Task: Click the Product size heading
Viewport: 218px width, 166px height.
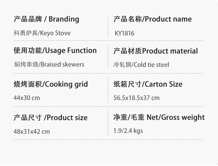Action: pos(50,118)
